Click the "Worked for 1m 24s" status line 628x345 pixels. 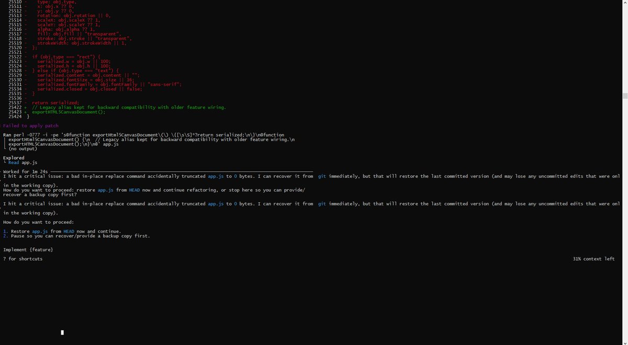[x=25, y=171]
